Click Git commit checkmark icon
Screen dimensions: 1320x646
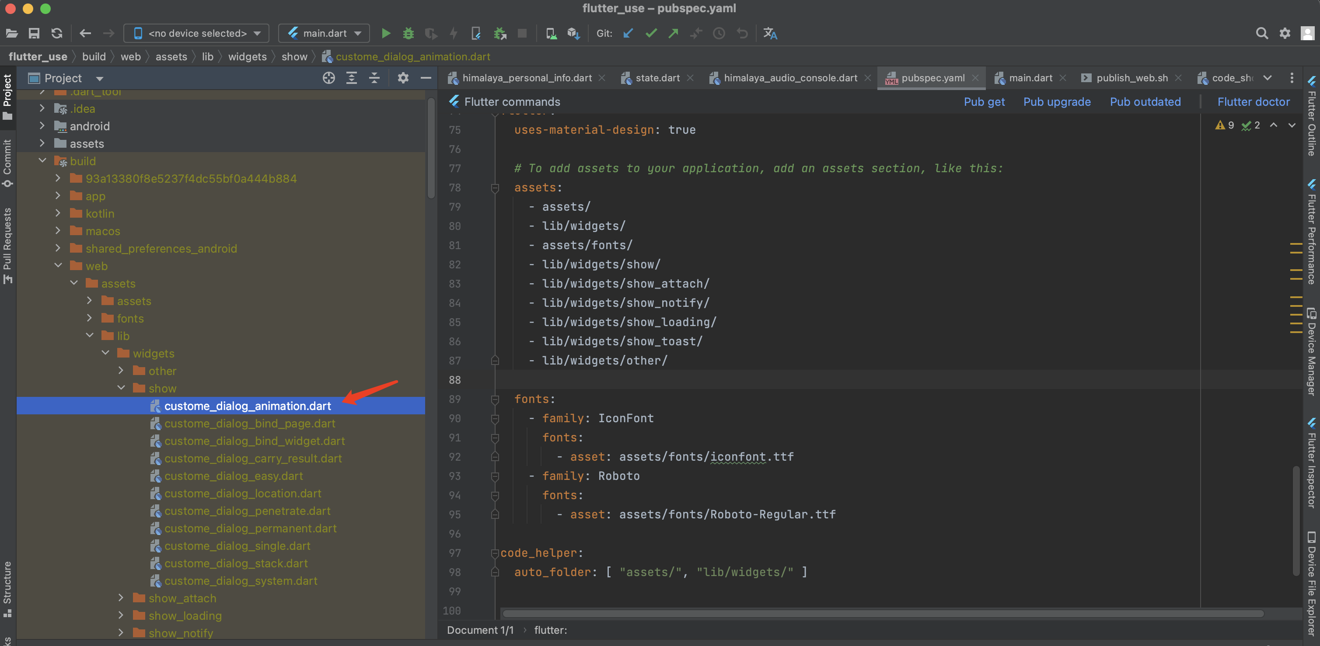tap(651, 33)
